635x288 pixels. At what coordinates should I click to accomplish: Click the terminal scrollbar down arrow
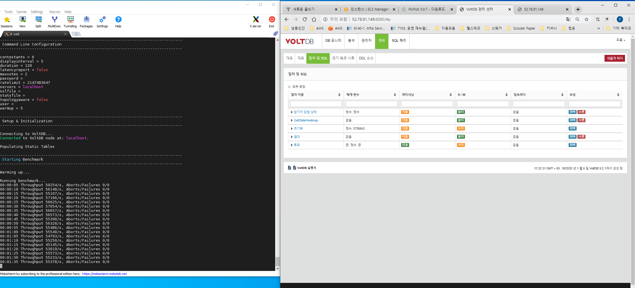(x=277, y=269)
